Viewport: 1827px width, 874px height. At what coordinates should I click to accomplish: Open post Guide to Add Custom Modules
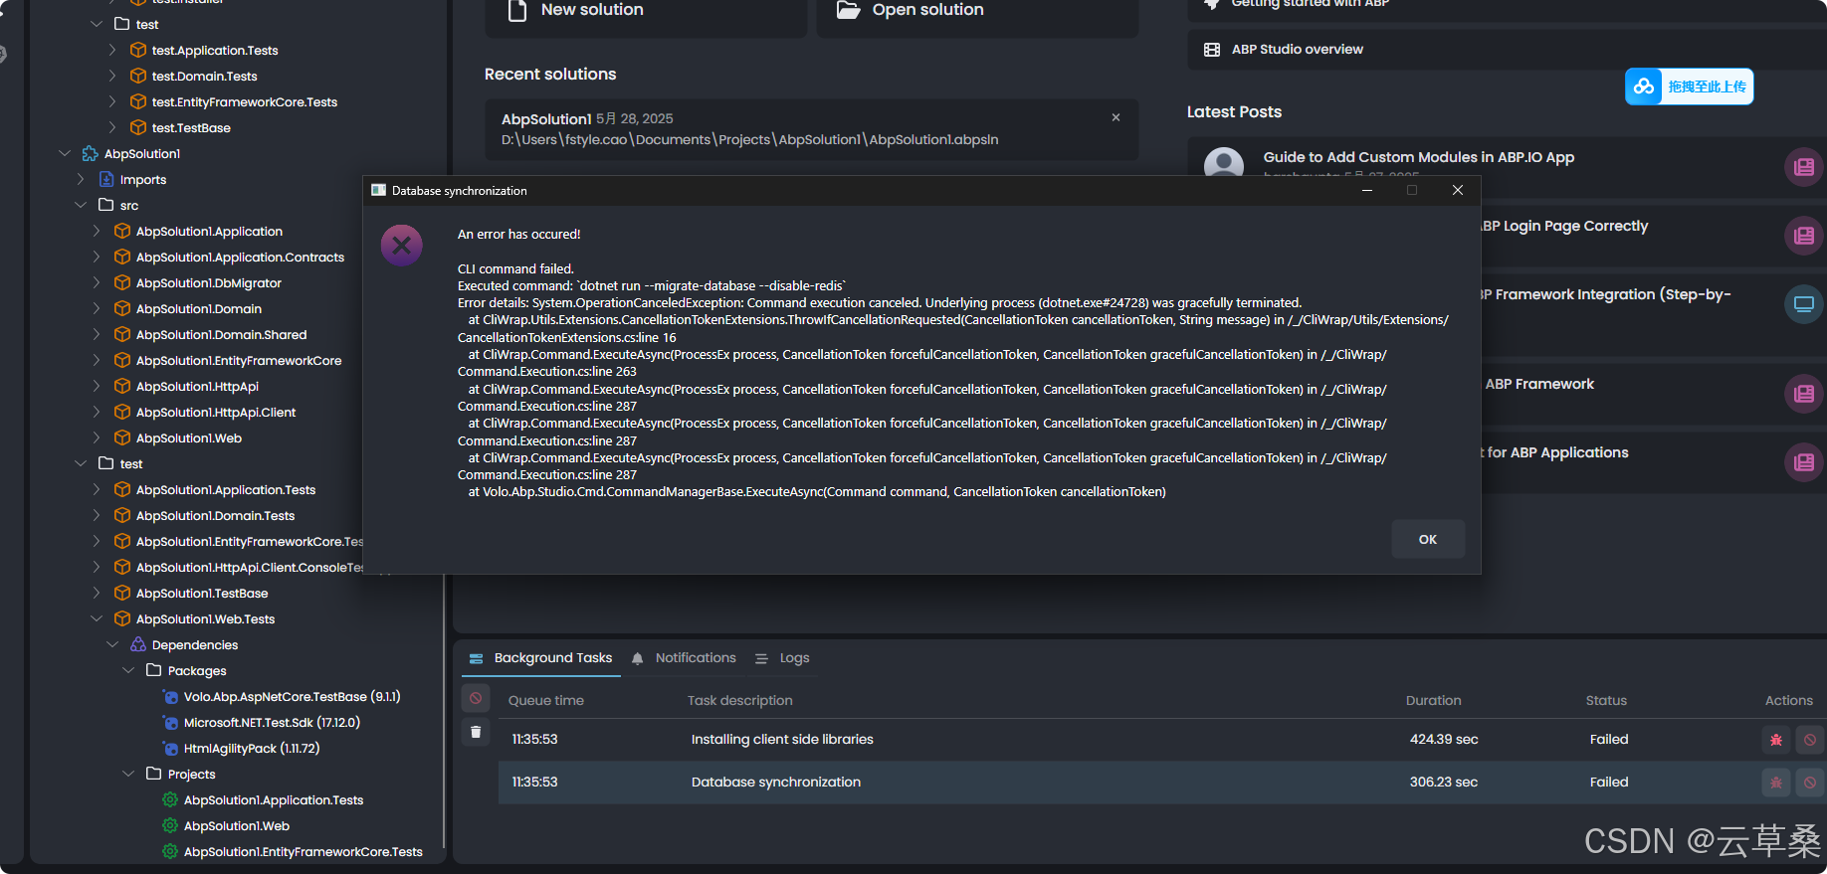[x=1418, y=157]
